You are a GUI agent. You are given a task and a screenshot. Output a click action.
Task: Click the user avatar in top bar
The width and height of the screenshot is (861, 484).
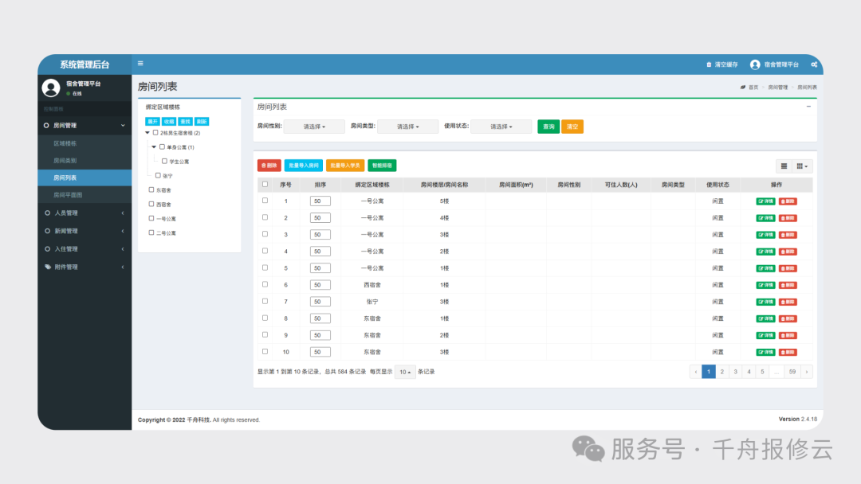click(x=755, y=64)
